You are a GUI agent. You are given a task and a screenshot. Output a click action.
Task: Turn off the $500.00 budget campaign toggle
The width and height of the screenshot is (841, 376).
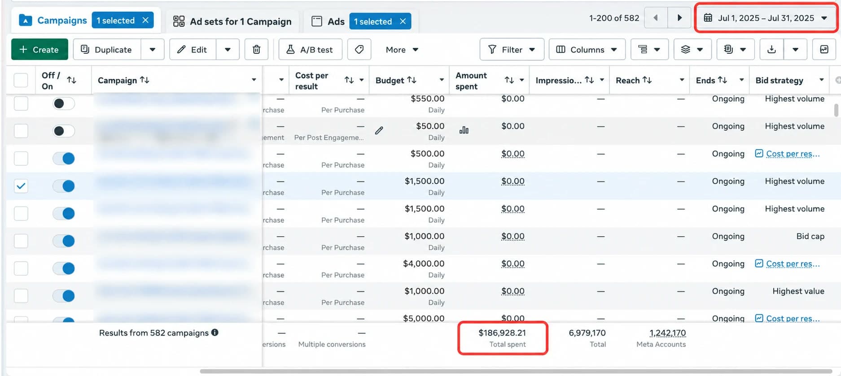[63, 158]
